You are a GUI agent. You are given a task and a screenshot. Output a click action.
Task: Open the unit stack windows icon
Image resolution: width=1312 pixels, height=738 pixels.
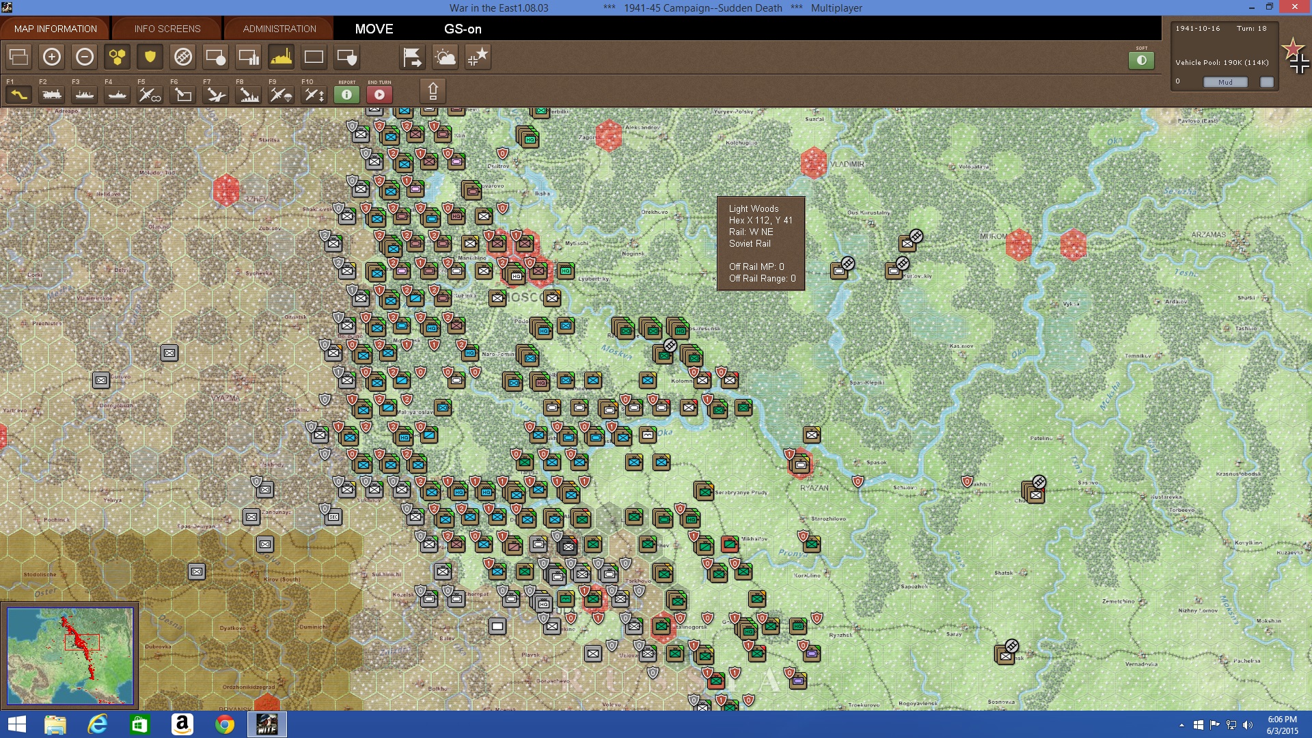click(x=18, y=57)
